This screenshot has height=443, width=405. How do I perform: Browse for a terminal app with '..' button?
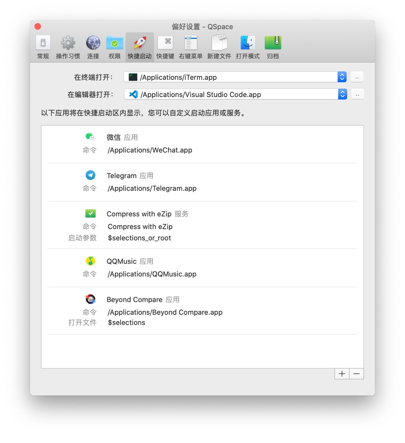tap(357, 77)
